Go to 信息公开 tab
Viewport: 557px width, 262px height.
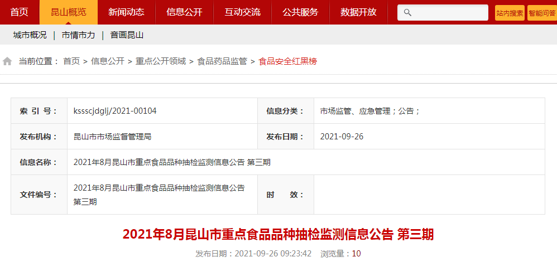[x=184, y=12]
